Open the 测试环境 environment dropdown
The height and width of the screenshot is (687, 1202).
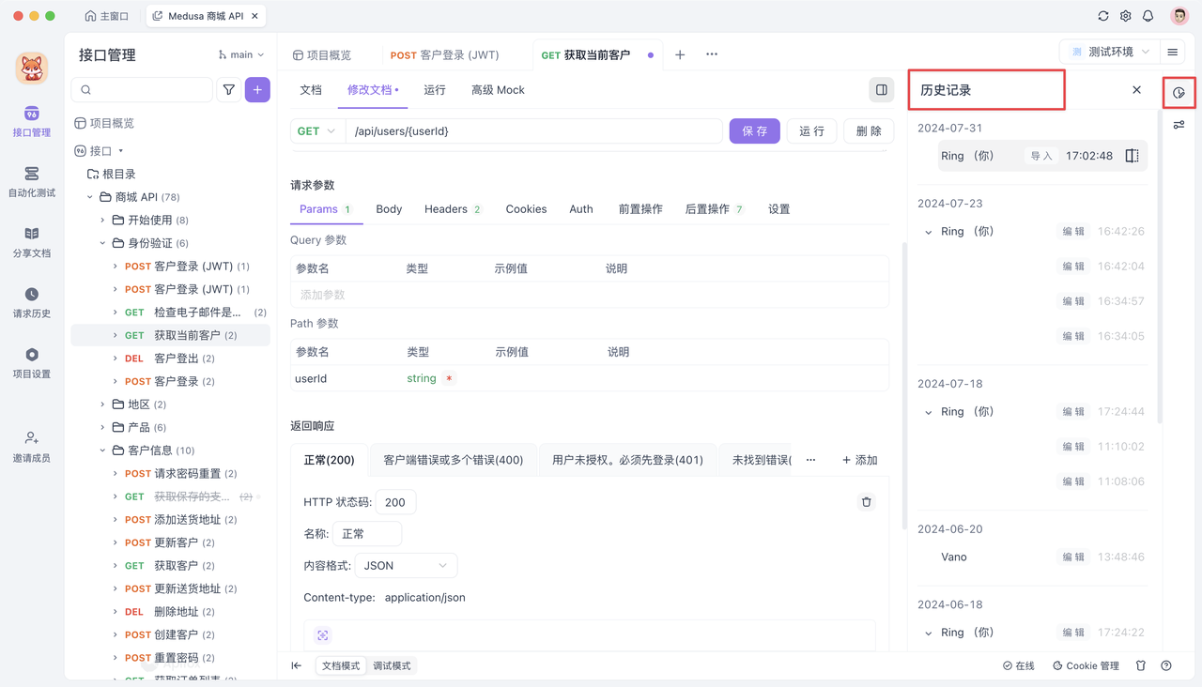coord(1109,52)
